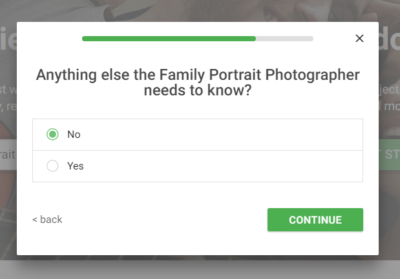Click the gray unfilled end of progress bar

pos(284,39)
